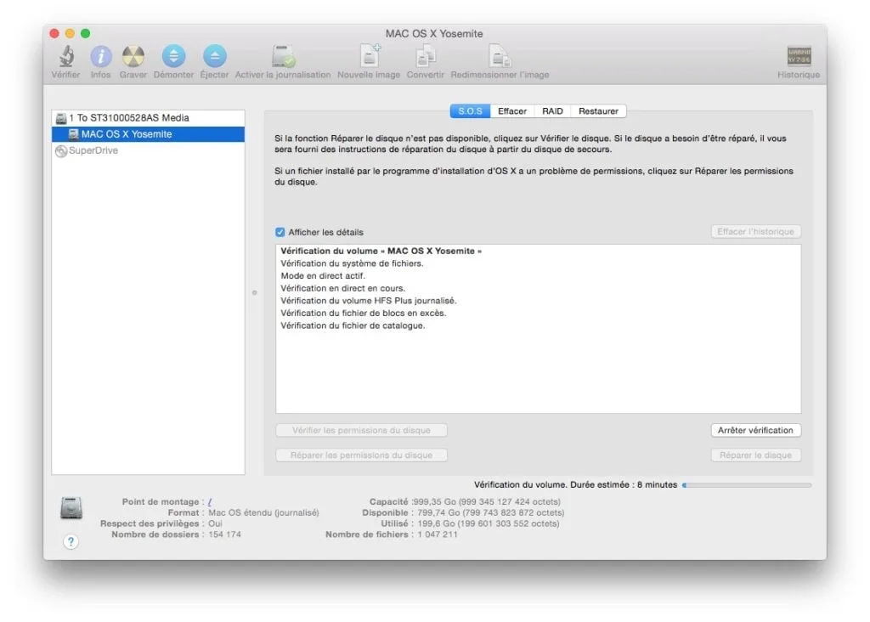This screenshot has height=622, width=870.
Task: Click the disk icon beside Point de montage
Action: [x=71, y=508]
